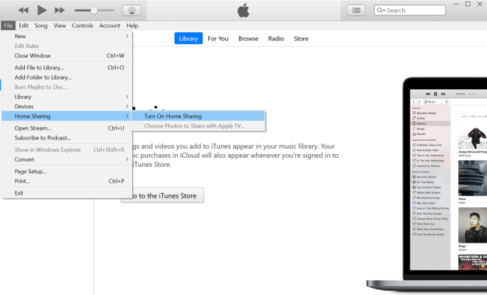Close the iTunes window
The width and height of the screenshot is (487, 295).
click(480, 4)
